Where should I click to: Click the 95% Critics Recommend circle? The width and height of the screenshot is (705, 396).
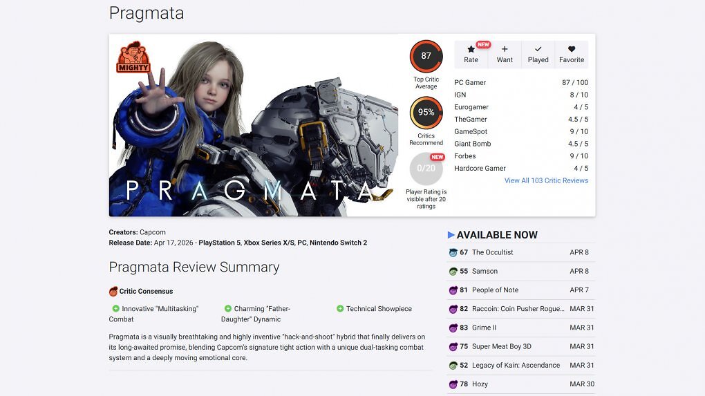click(x=426, y=113)
